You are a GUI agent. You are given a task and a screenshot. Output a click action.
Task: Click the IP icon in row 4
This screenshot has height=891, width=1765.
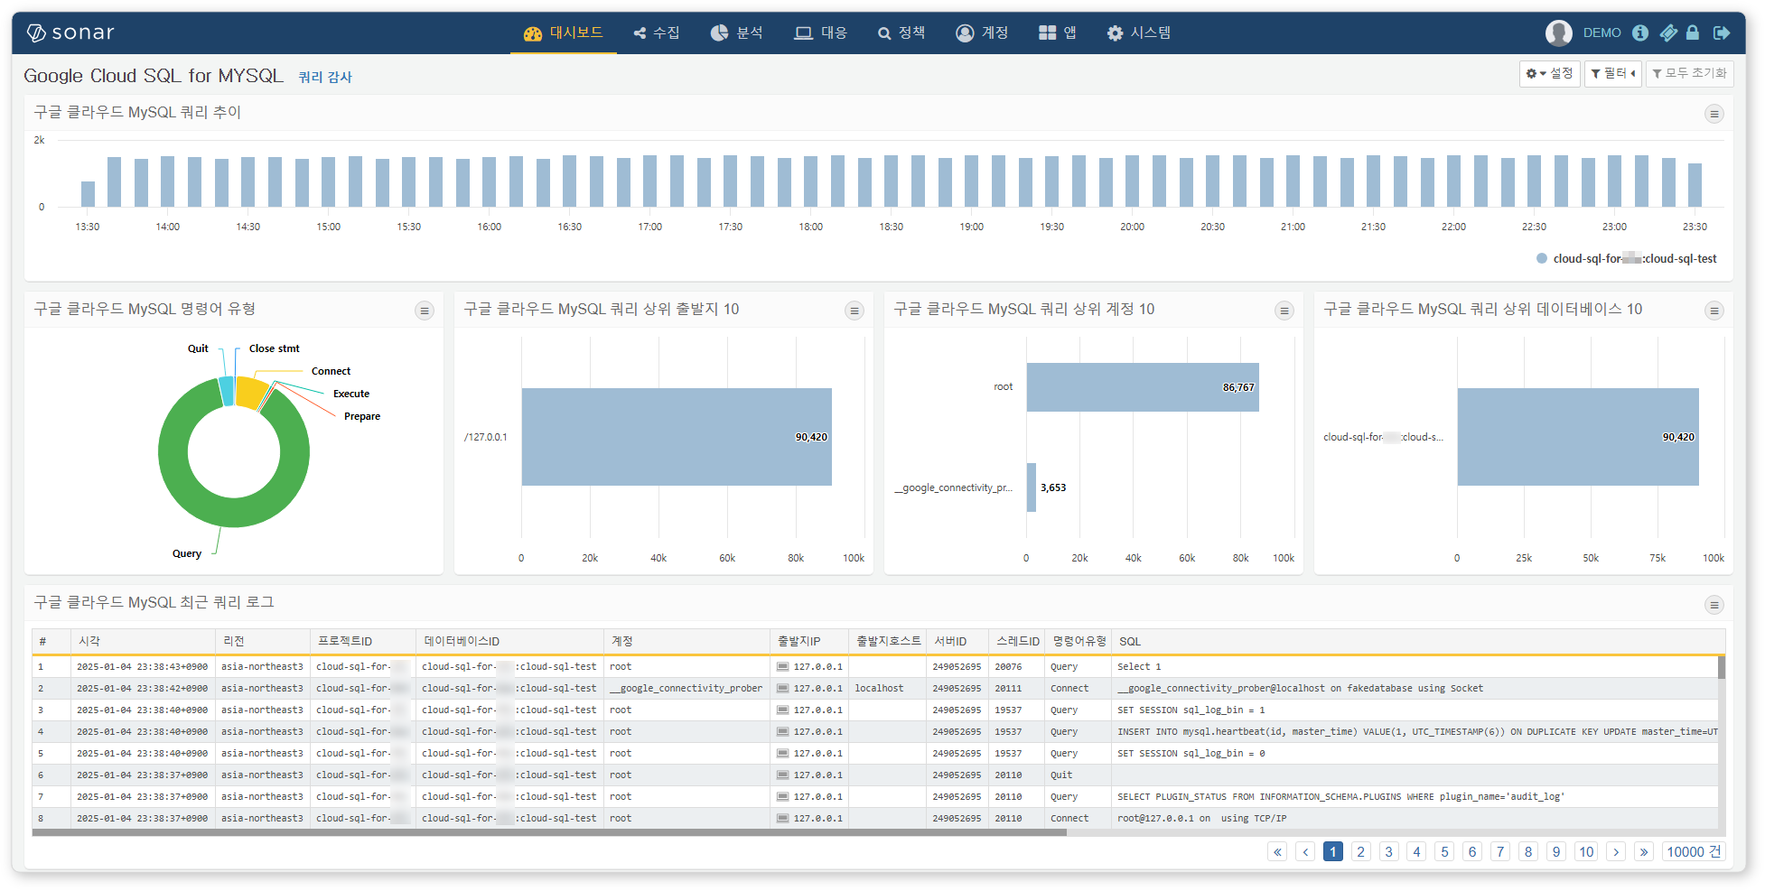(782, 732)
